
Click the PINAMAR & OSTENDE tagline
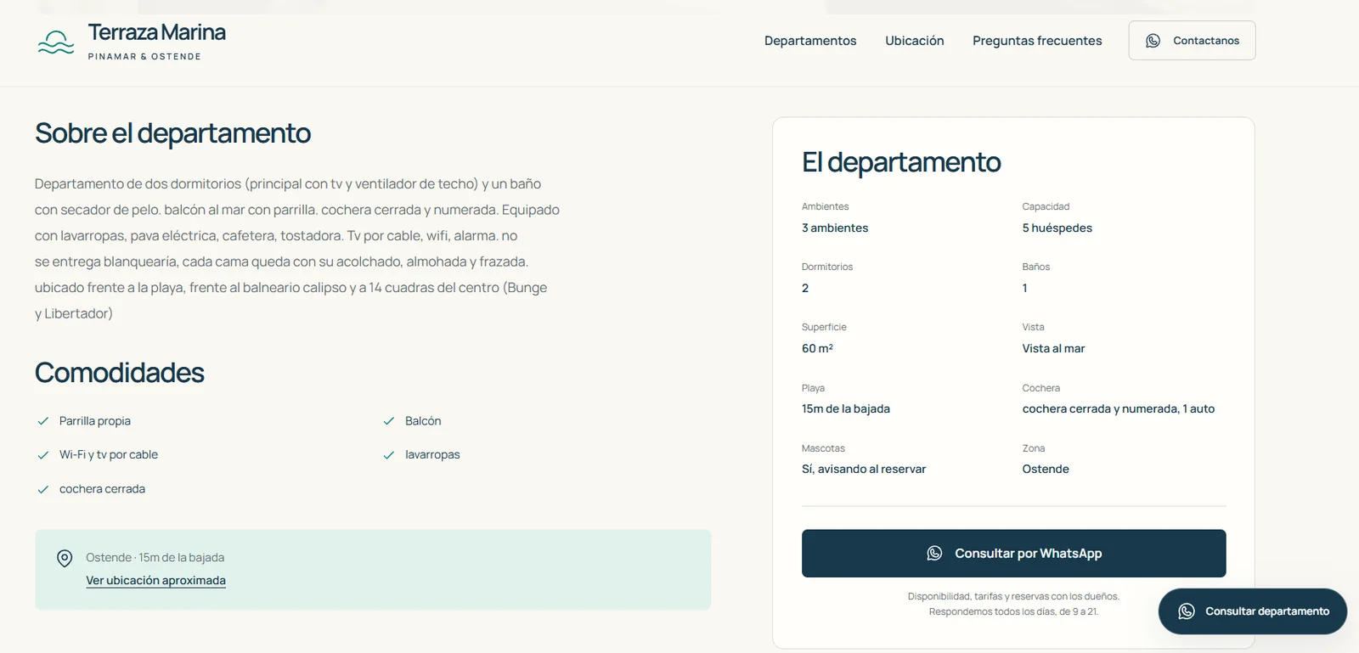(x=144, y=57)
